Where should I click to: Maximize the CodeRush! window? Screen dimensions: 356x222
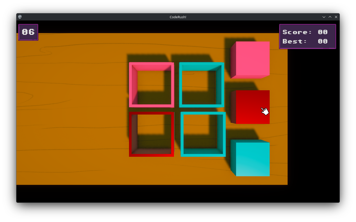point(330,17)
